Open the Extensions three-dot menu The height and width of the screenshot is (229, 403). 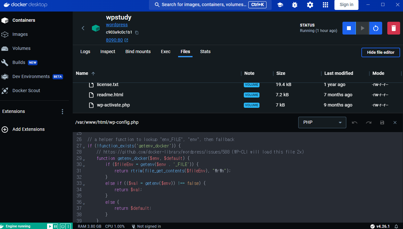click(62, 112)
